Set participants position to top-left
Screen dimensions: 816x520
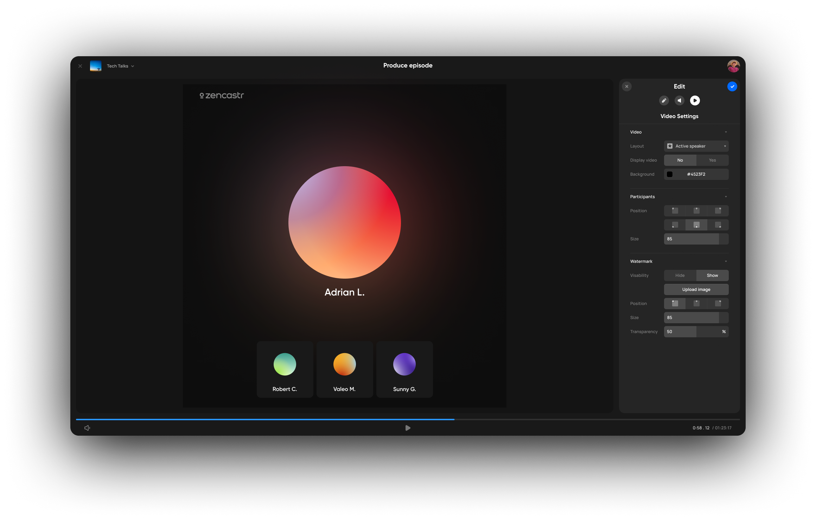(675, 211)
